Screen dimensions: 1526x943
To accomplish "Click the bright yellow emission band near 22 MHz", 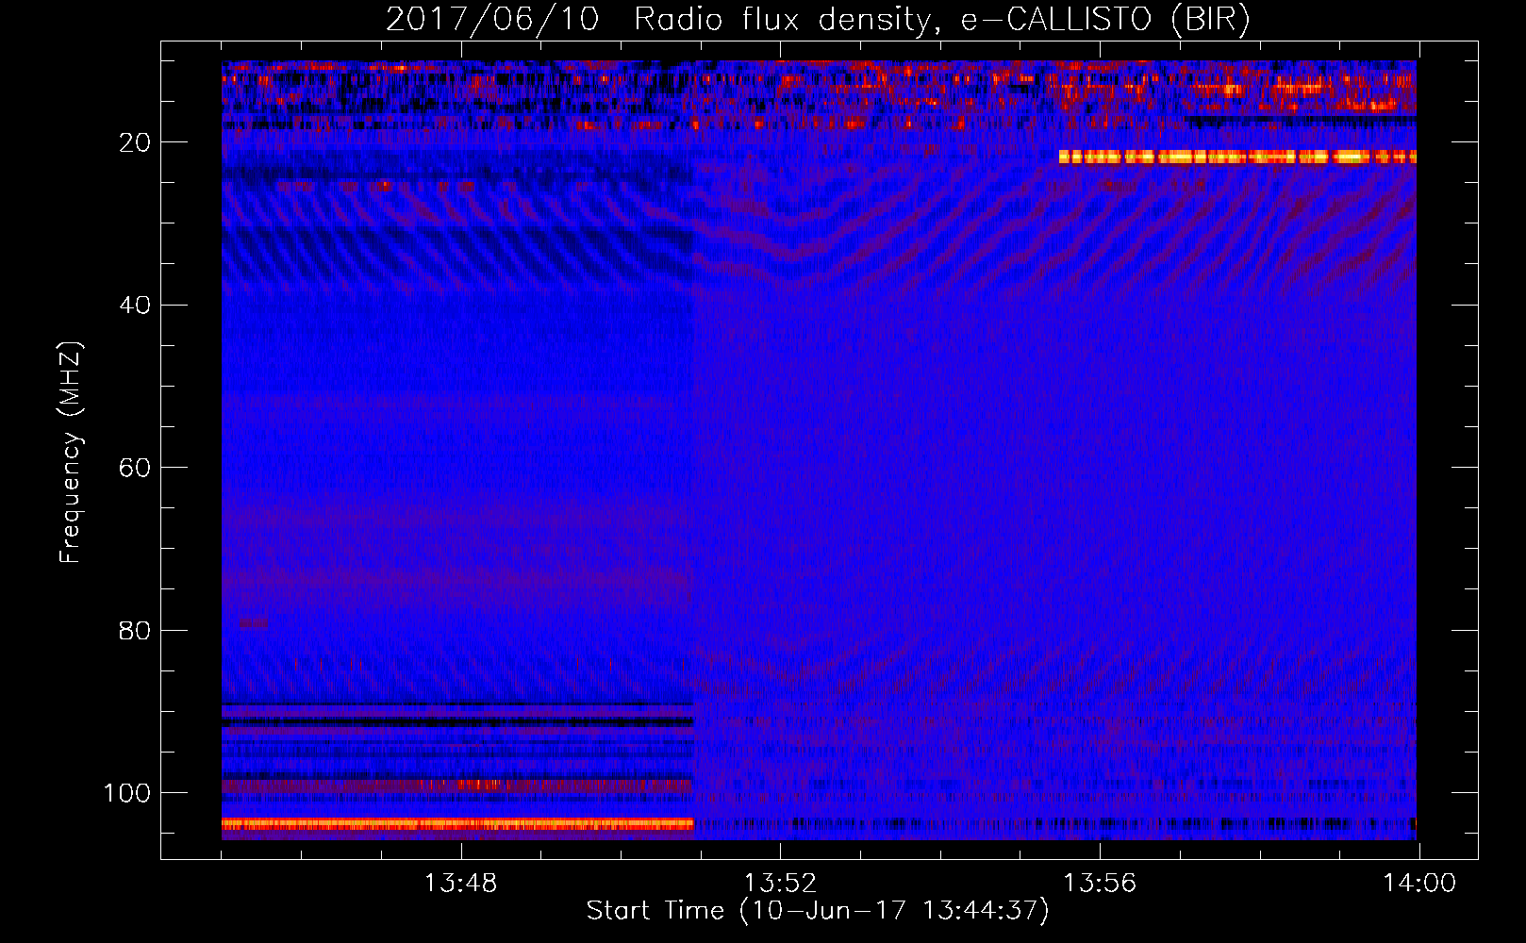I will (x=1237, y=157).
